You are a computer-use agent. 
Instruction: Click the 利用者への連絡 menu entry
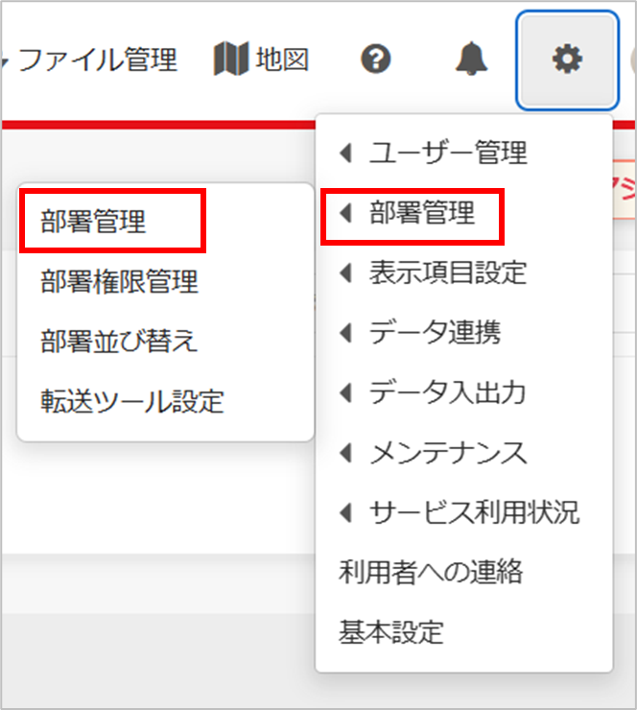pyautogui.click(x=431, y=573)
